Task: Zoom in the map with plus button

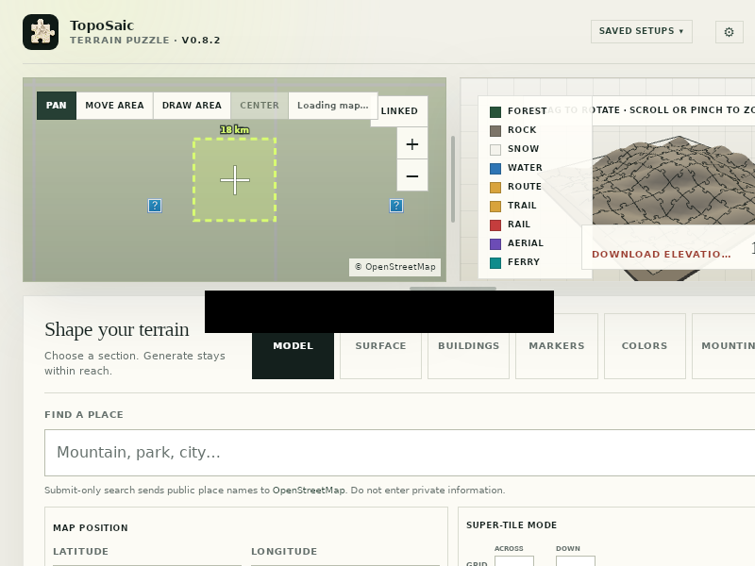Action: [x=412, y=144]
